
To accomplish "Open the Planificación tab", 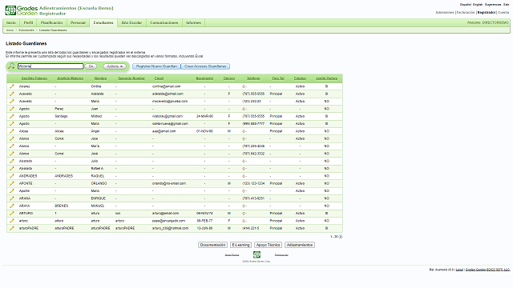I will (51, 23).
